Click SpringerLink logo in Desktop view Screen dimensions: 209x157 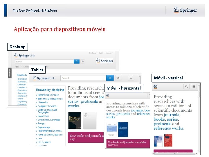coord(24,56)
